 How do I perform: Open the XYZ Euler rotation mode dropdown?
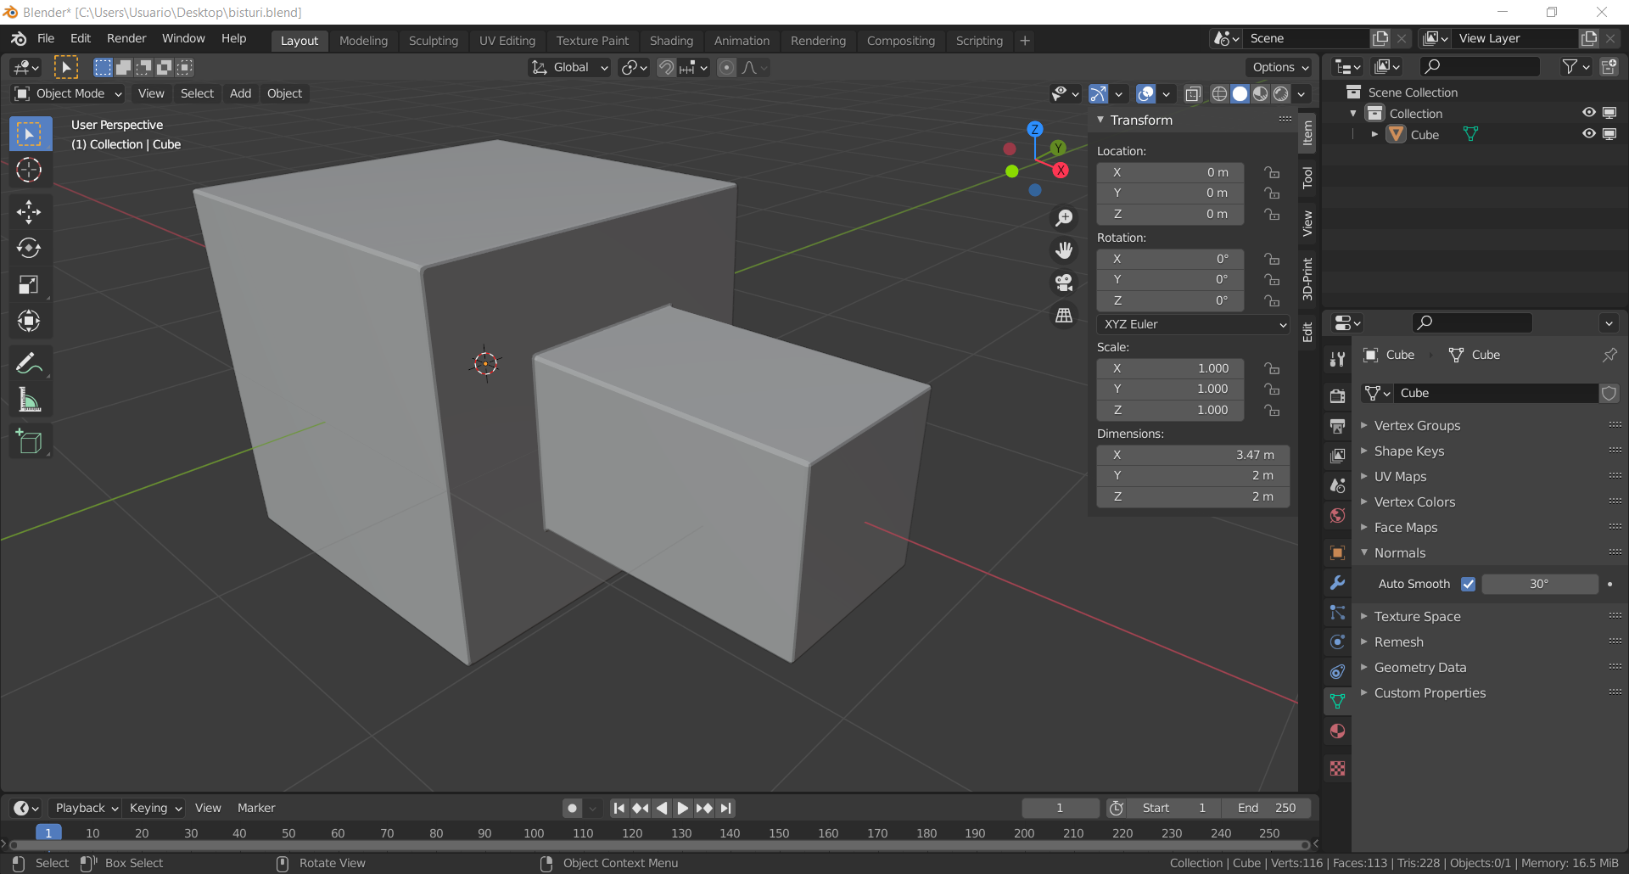pyautogui.click(x=1193, y=324)
